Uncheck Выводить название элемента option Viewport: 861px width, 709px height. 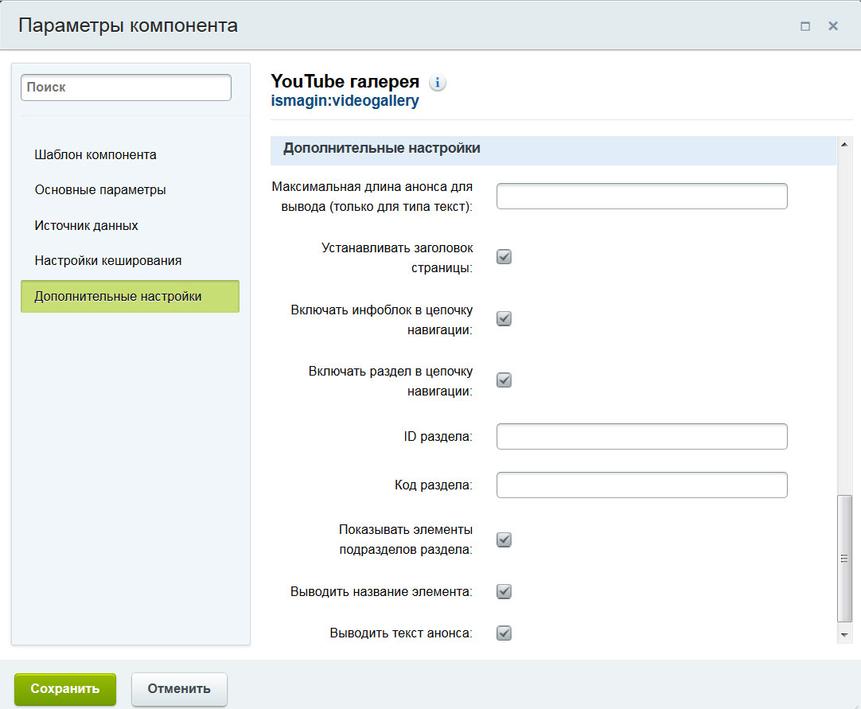(x=504, y=591)
